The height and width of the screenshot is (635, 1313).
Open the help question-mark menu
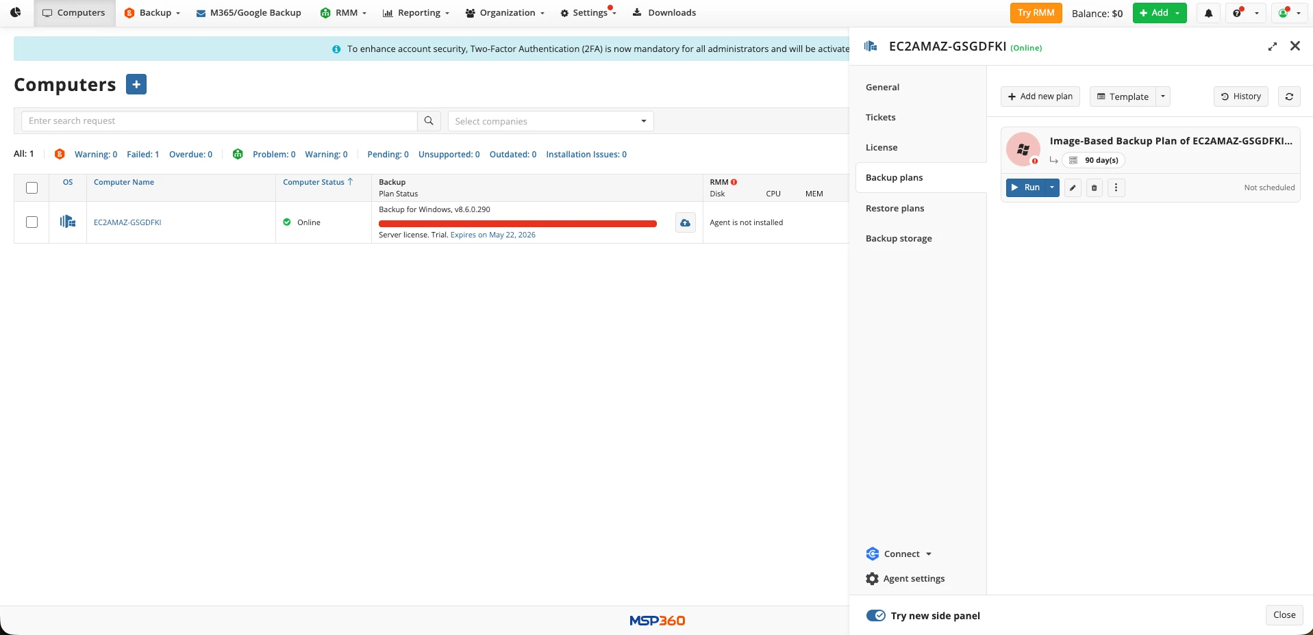click(1246, 13)
